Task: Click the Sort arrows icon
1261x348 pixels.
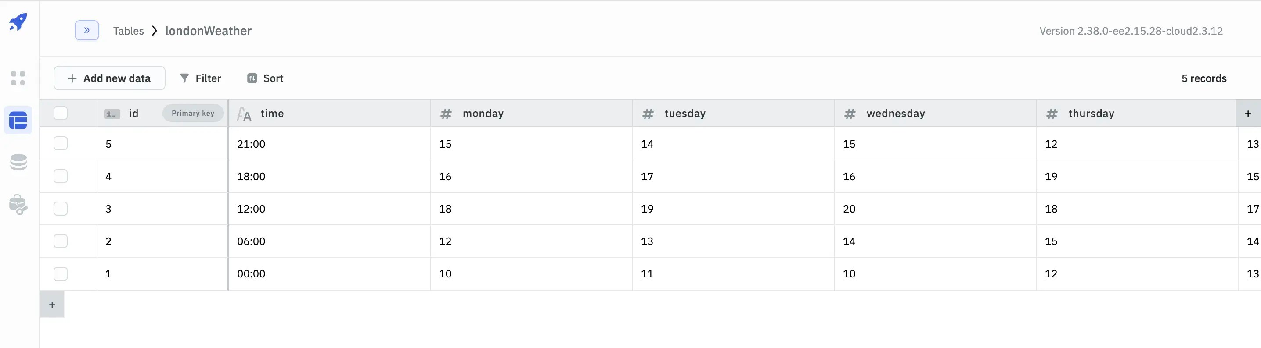Action: point(252,78)
